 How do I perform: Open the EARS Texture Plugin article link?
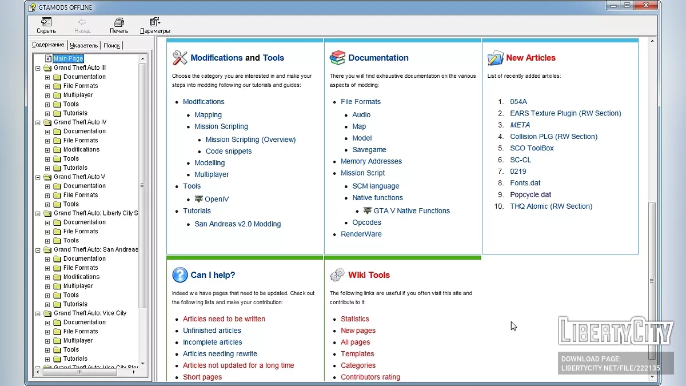565,113
